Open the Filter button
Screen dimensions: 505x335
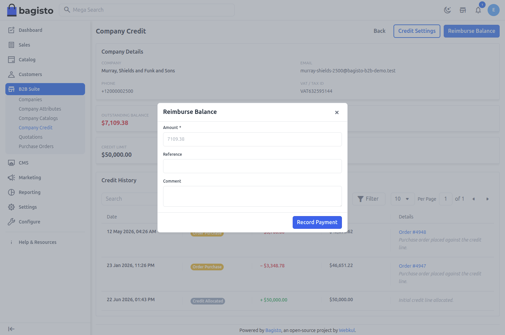tap(369, 199)
